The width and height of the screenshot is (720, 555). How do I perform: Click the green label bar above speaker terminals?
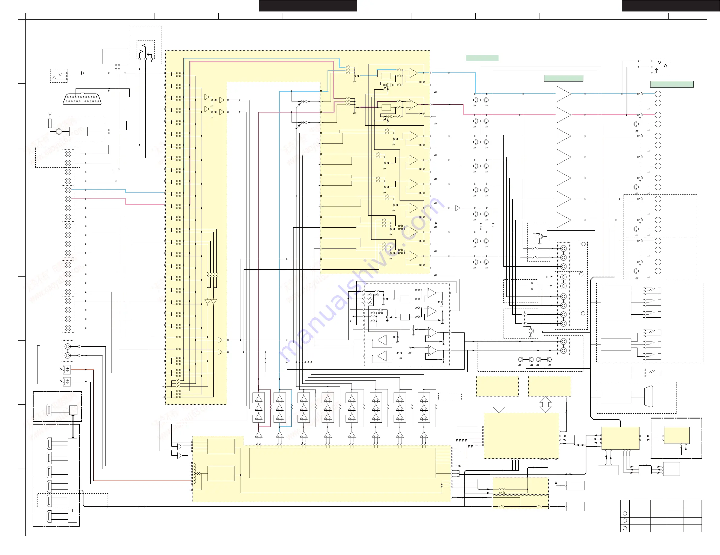coord(672,84)
